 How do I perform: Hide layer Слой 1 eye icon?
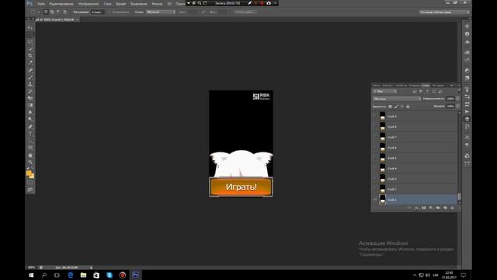(x=375, y=200)
